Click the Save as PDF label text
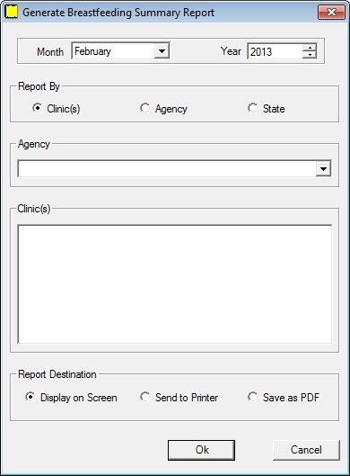 [291, 398]
